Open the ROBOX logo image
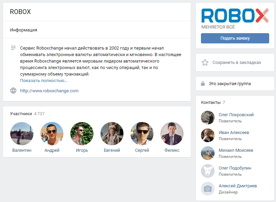Image resolution: width=276 pixels, height=202 pixels. [x=235, y=18]
